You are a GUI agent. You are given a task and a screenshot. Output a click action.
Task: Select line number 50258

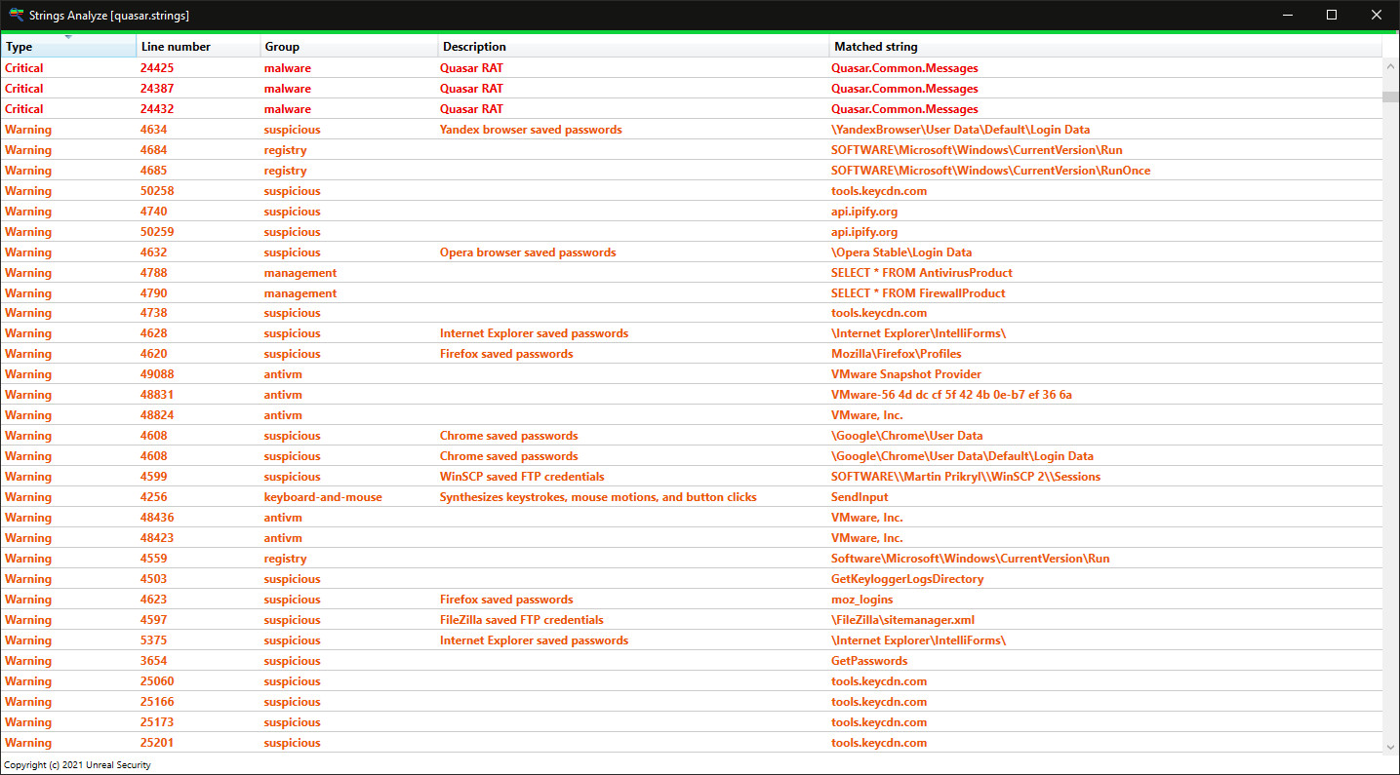click(x=157, y=191)
